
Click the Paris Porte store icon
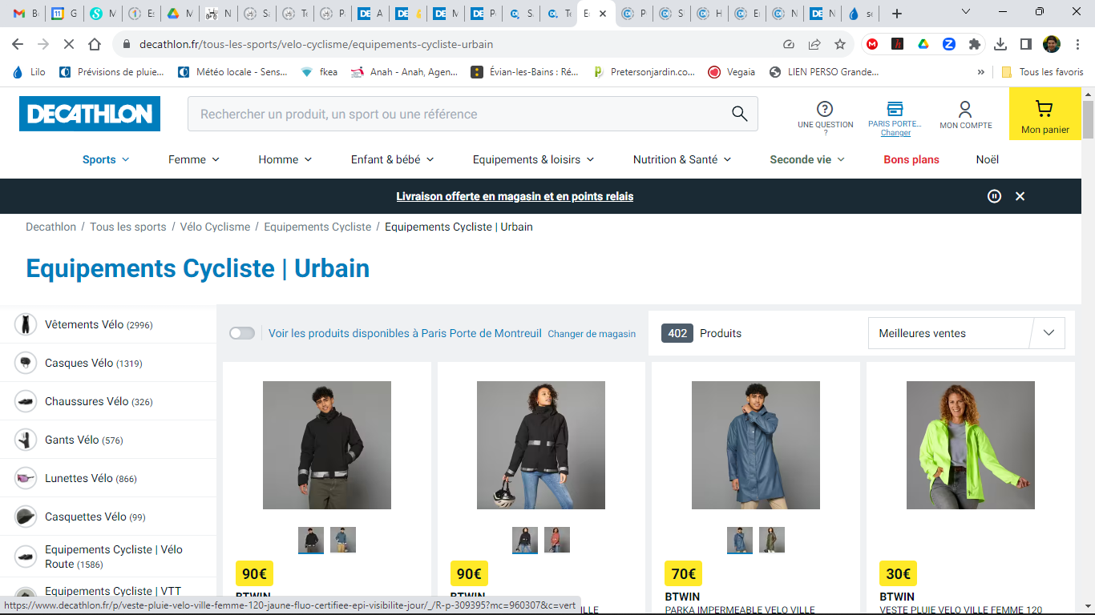point(895,109)
